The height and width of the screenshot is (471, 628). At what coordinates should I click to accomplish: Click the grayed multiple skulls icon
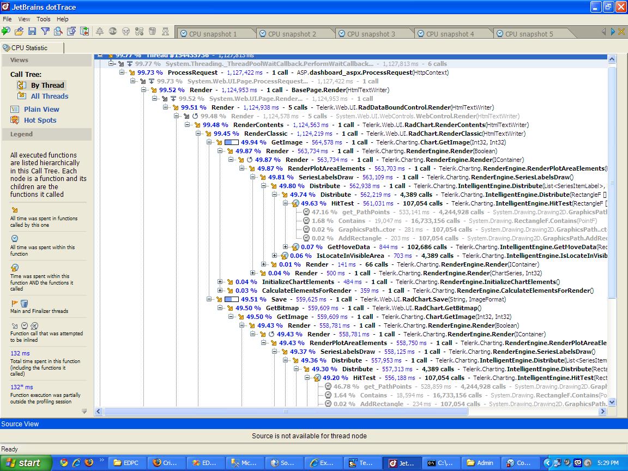tap(139, 31)
